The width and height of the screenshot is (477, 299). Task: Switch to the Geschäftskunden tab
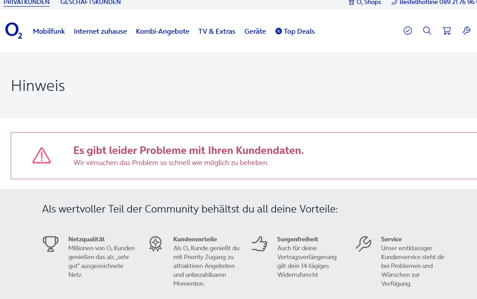[x=91, y=2]
